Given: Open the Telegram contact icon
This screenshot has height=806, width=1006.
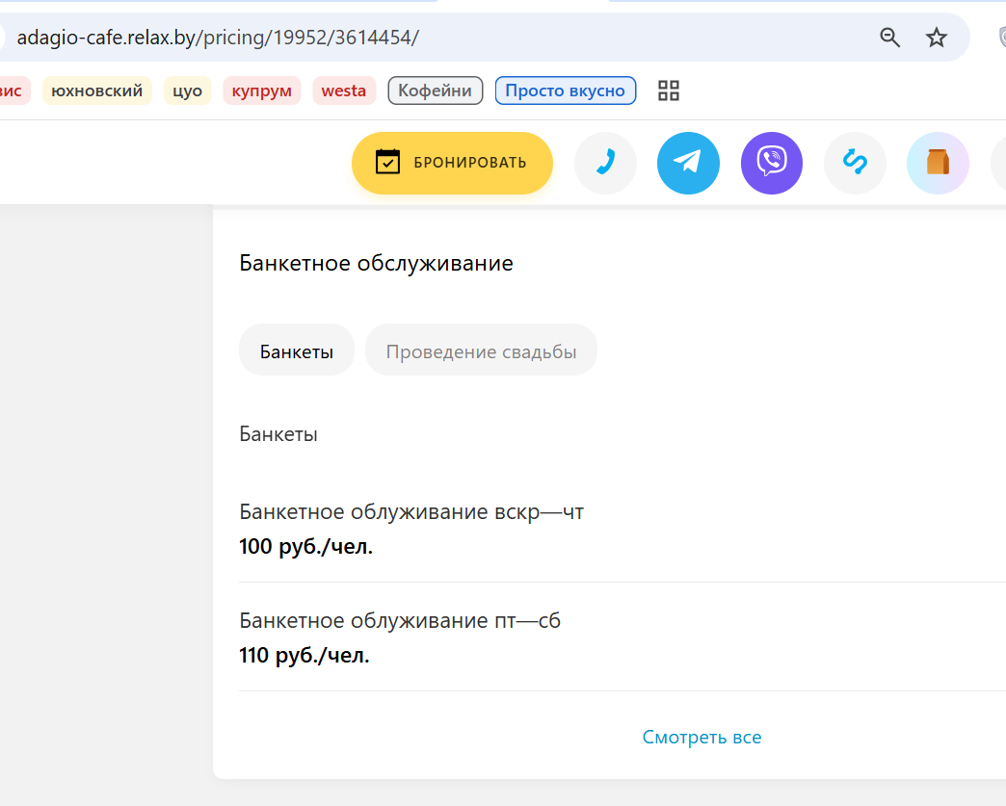Looking at the screenshot, I should point(688,163).
